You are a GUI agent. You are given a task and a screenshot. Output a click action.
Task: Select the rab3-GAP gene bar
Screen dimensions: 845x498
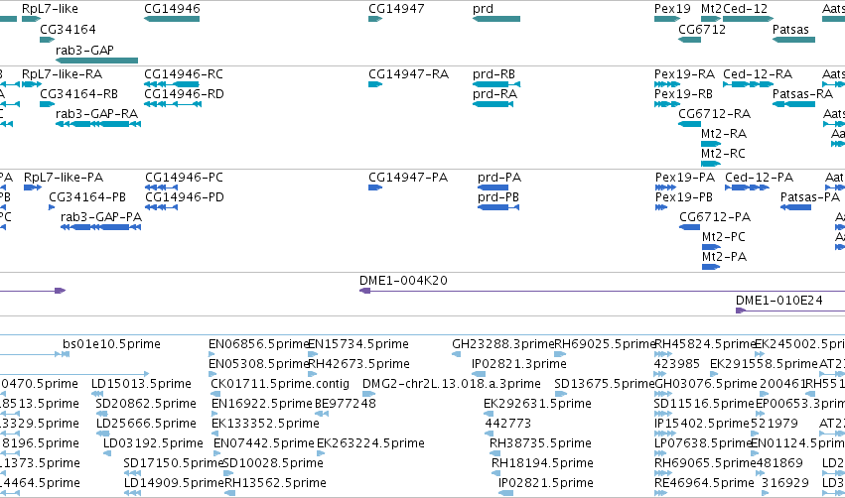(97, 61)
